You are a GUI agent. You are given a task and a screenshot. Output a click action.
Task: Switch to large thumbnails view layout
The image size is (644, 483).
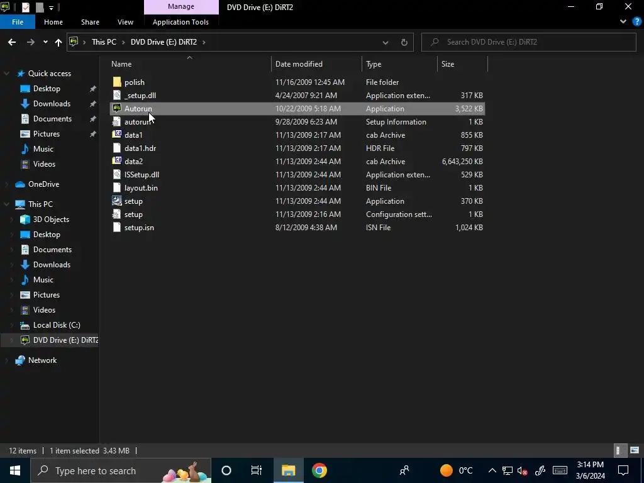[635, 450]
